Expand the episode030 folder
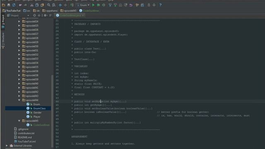 19,46
